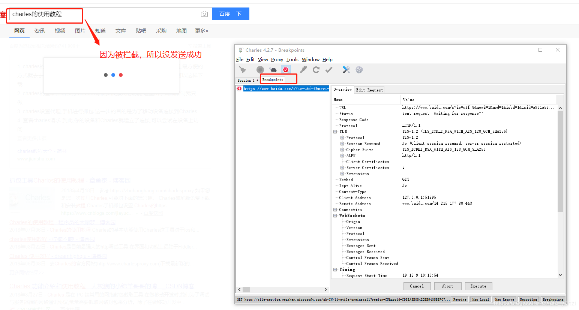Select the intercepted baidu.com request row
This screenshot has width=579, height=310.
point(283,88)
